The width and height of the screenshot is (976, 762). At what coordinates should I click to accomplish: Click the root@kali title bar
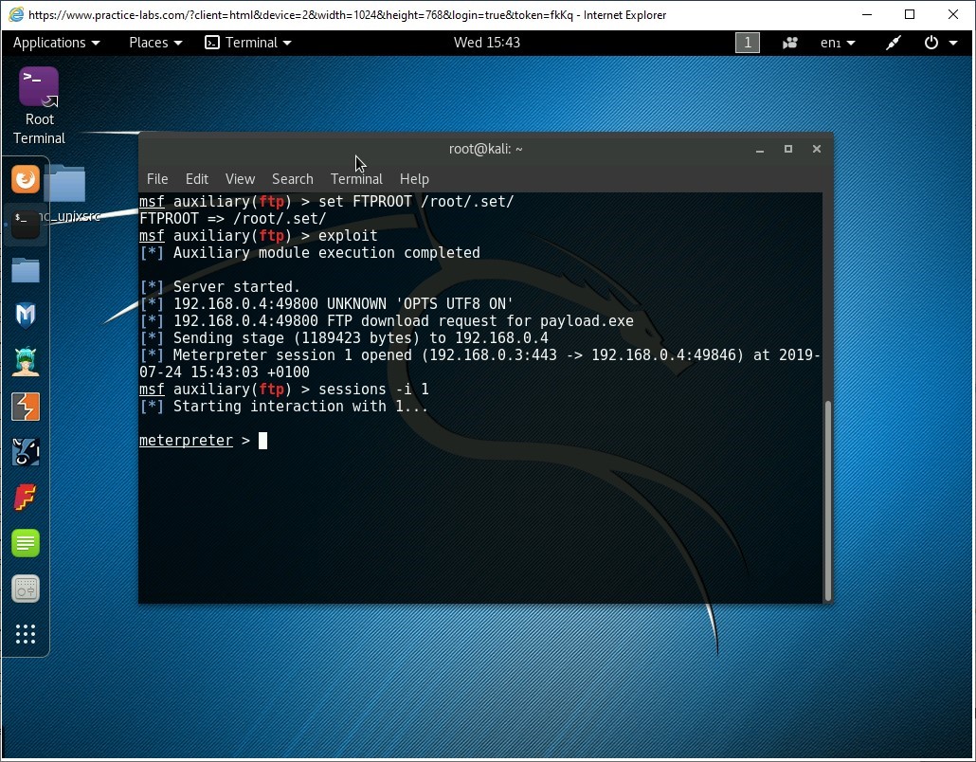pyautogui.click(x=485, y=149)
